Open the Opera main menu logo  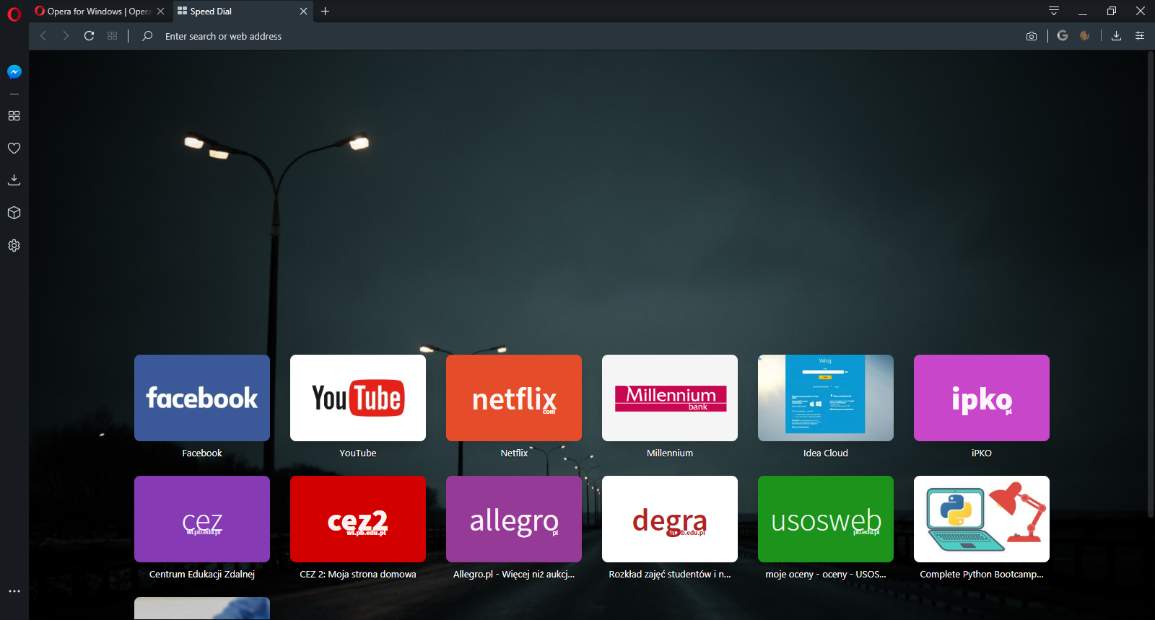pos(14,14)
